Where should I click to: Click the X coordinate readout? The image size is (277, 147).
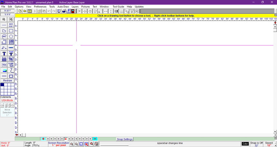coord(7,11)
